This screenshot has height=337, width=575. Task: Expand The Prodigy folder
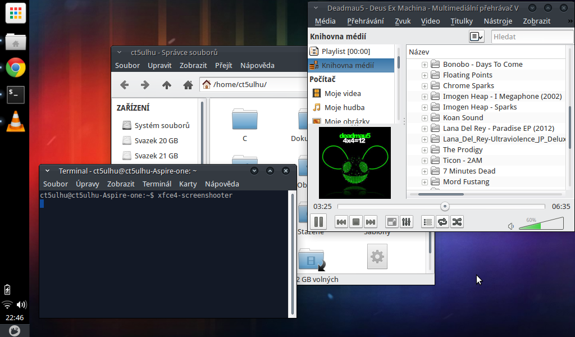coord(425,150)
